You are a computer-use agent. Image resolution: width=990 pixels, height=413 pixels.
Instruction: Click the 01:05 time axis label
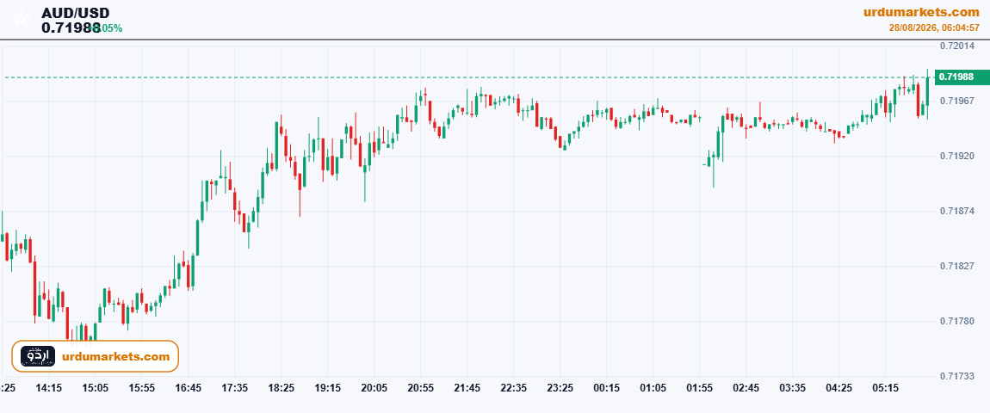point(653,388)
